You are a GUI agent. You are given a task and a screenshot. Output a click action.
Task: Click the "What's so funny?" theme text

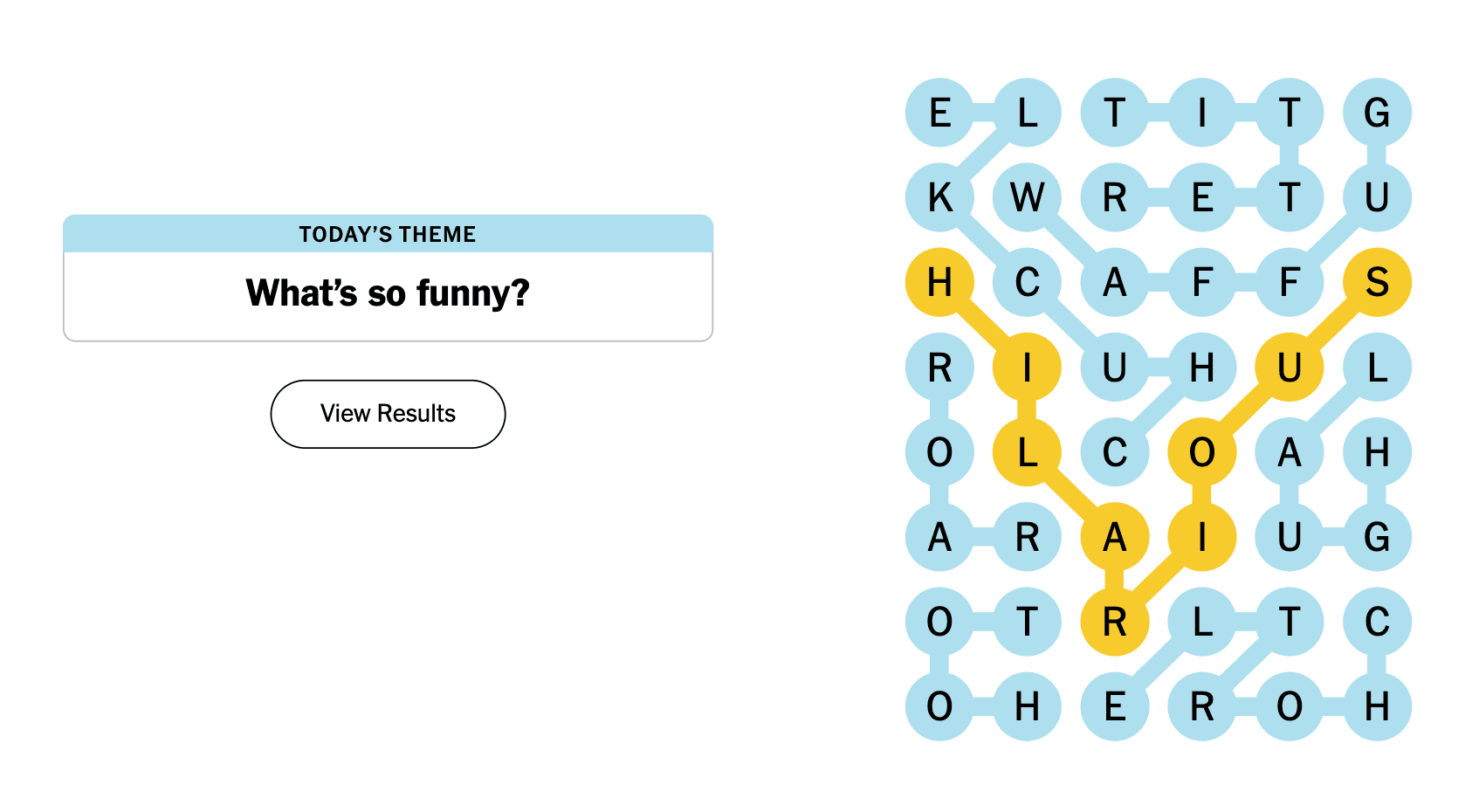pyautogui.click(x=388, y=293)
